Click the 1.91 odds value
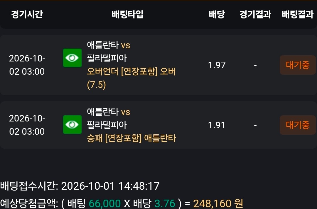Viewport: 317px width, 209px height. coord(217,125)
